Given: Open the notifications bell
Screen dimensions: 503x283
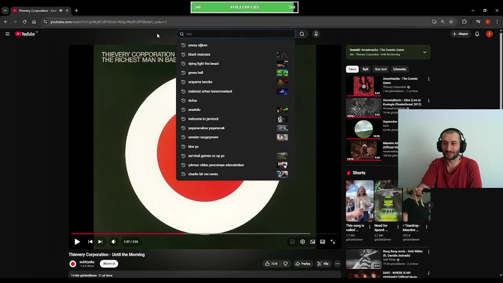Looking at the screenshot, I should [x=477, y=34].
